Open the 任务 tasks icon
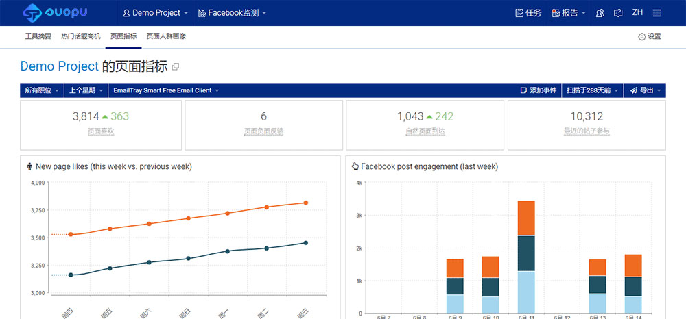The width and height of the screenshot is (686, 319). point(520,13)
